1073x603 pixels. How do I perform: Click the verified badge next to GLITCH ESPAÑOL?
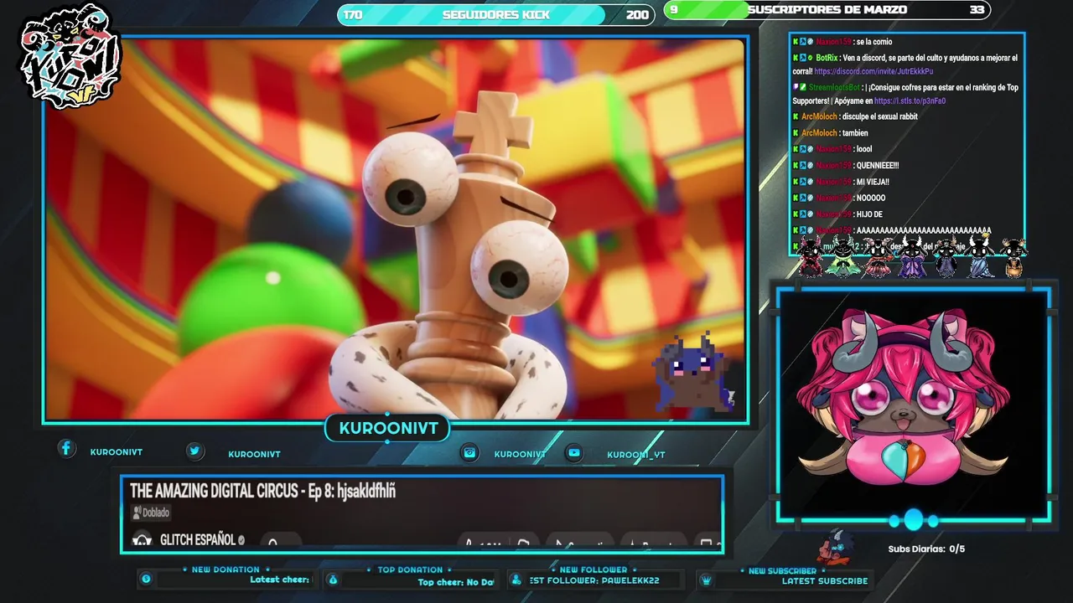point(241,541)
